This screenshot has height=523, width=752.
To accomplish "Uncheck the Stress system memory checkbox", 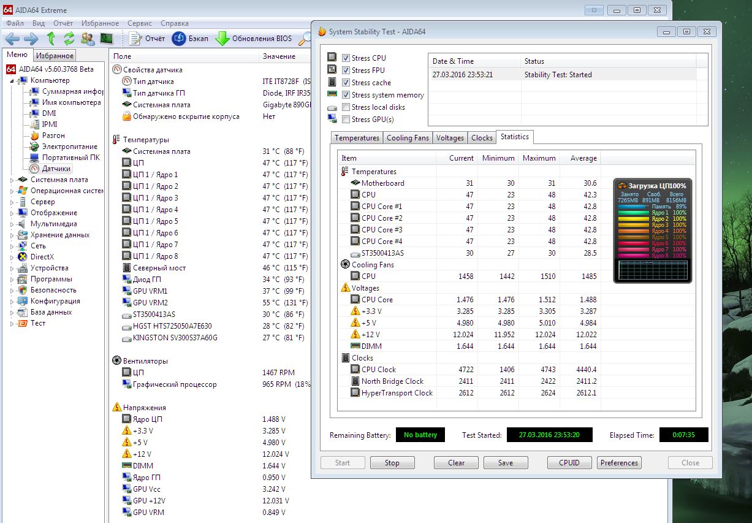I will click(346, 94).
